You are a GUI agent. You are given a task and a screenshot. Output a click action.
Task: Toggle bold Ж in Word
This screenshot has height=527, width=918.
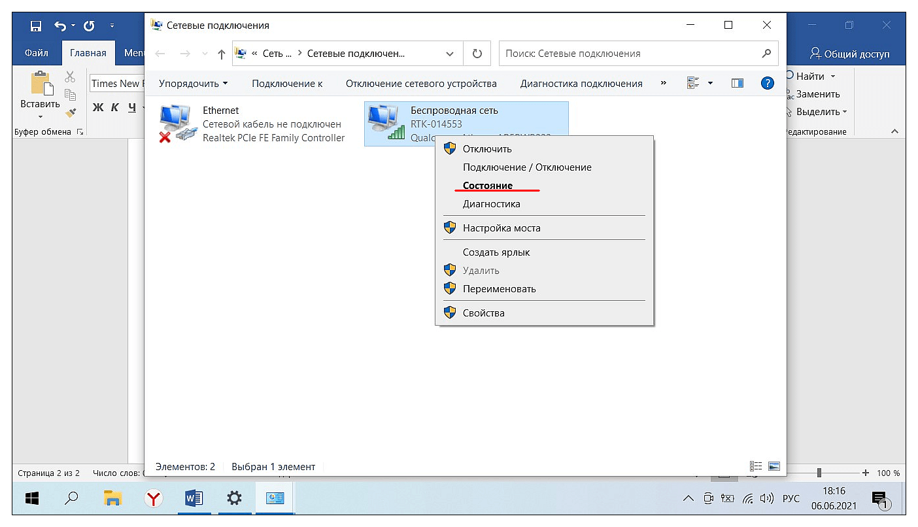(99, 107)
